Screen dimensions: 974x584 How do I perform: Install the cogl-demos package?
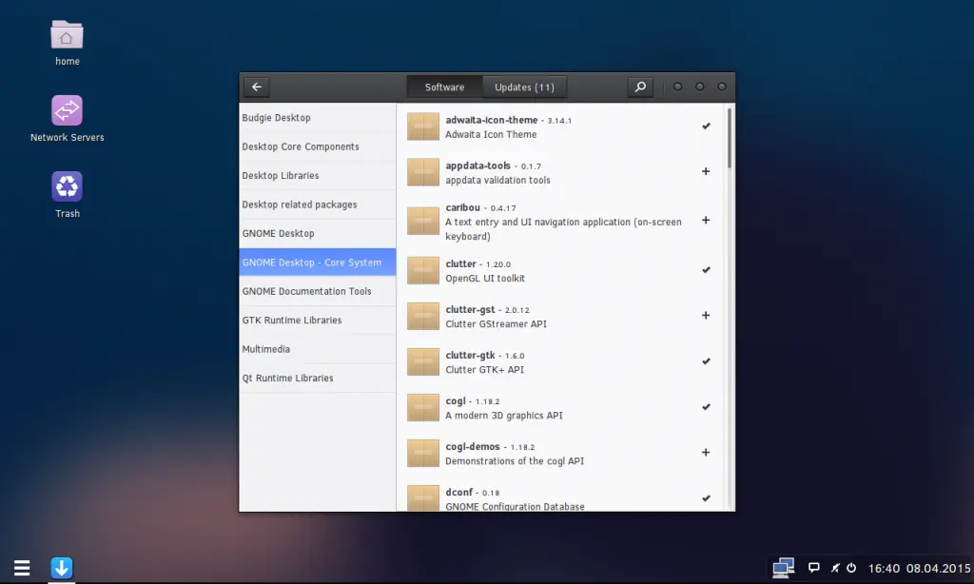pos(706,452)
